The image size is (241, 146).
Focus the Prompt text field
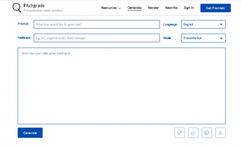(97, 24)
